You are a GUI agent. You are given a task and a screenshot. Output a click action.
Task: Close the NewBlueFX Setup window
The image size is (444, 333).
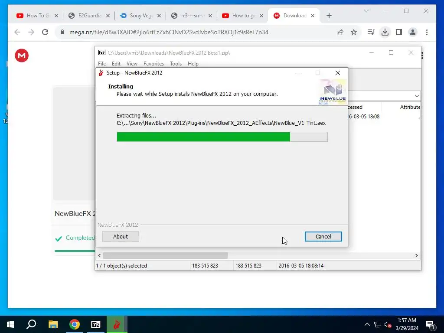point(337,73)
